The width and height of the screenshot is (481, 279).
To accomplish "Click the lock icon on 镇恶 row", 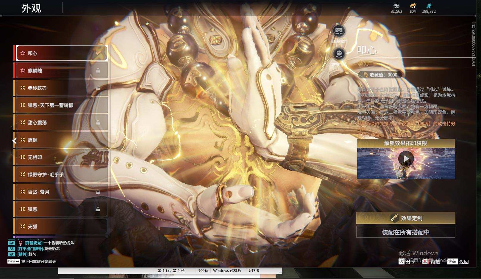I will pos(98,209).
